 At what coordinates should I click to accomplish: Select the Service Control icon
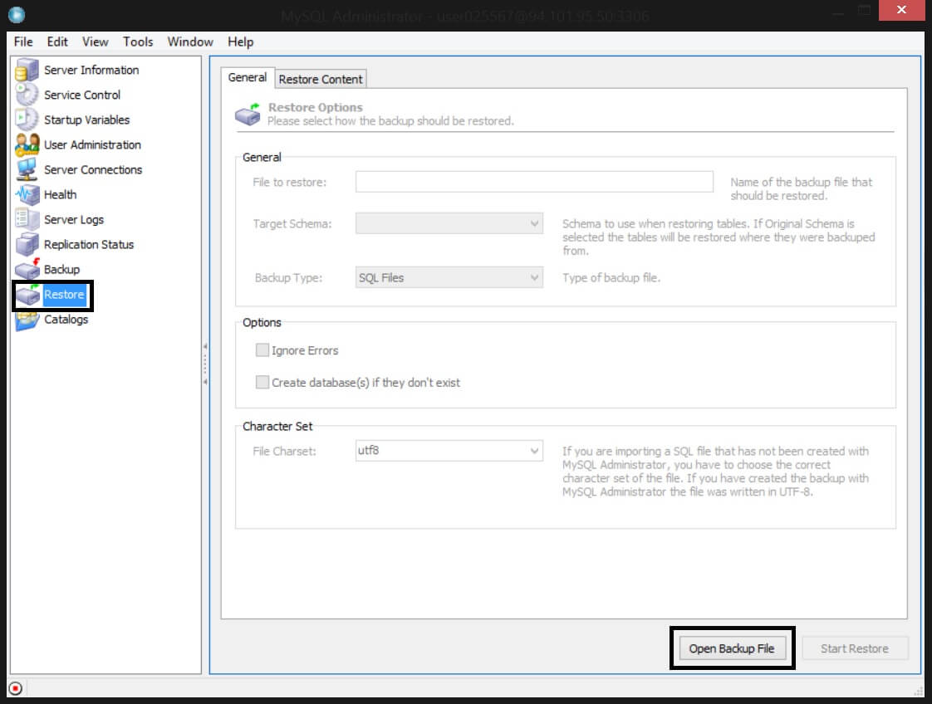pos(27,95)
